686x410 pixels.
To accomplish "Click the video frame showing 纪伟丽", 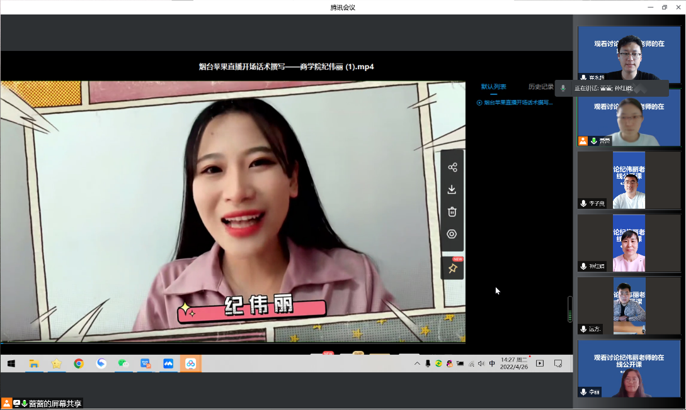I will click(232, 211).
